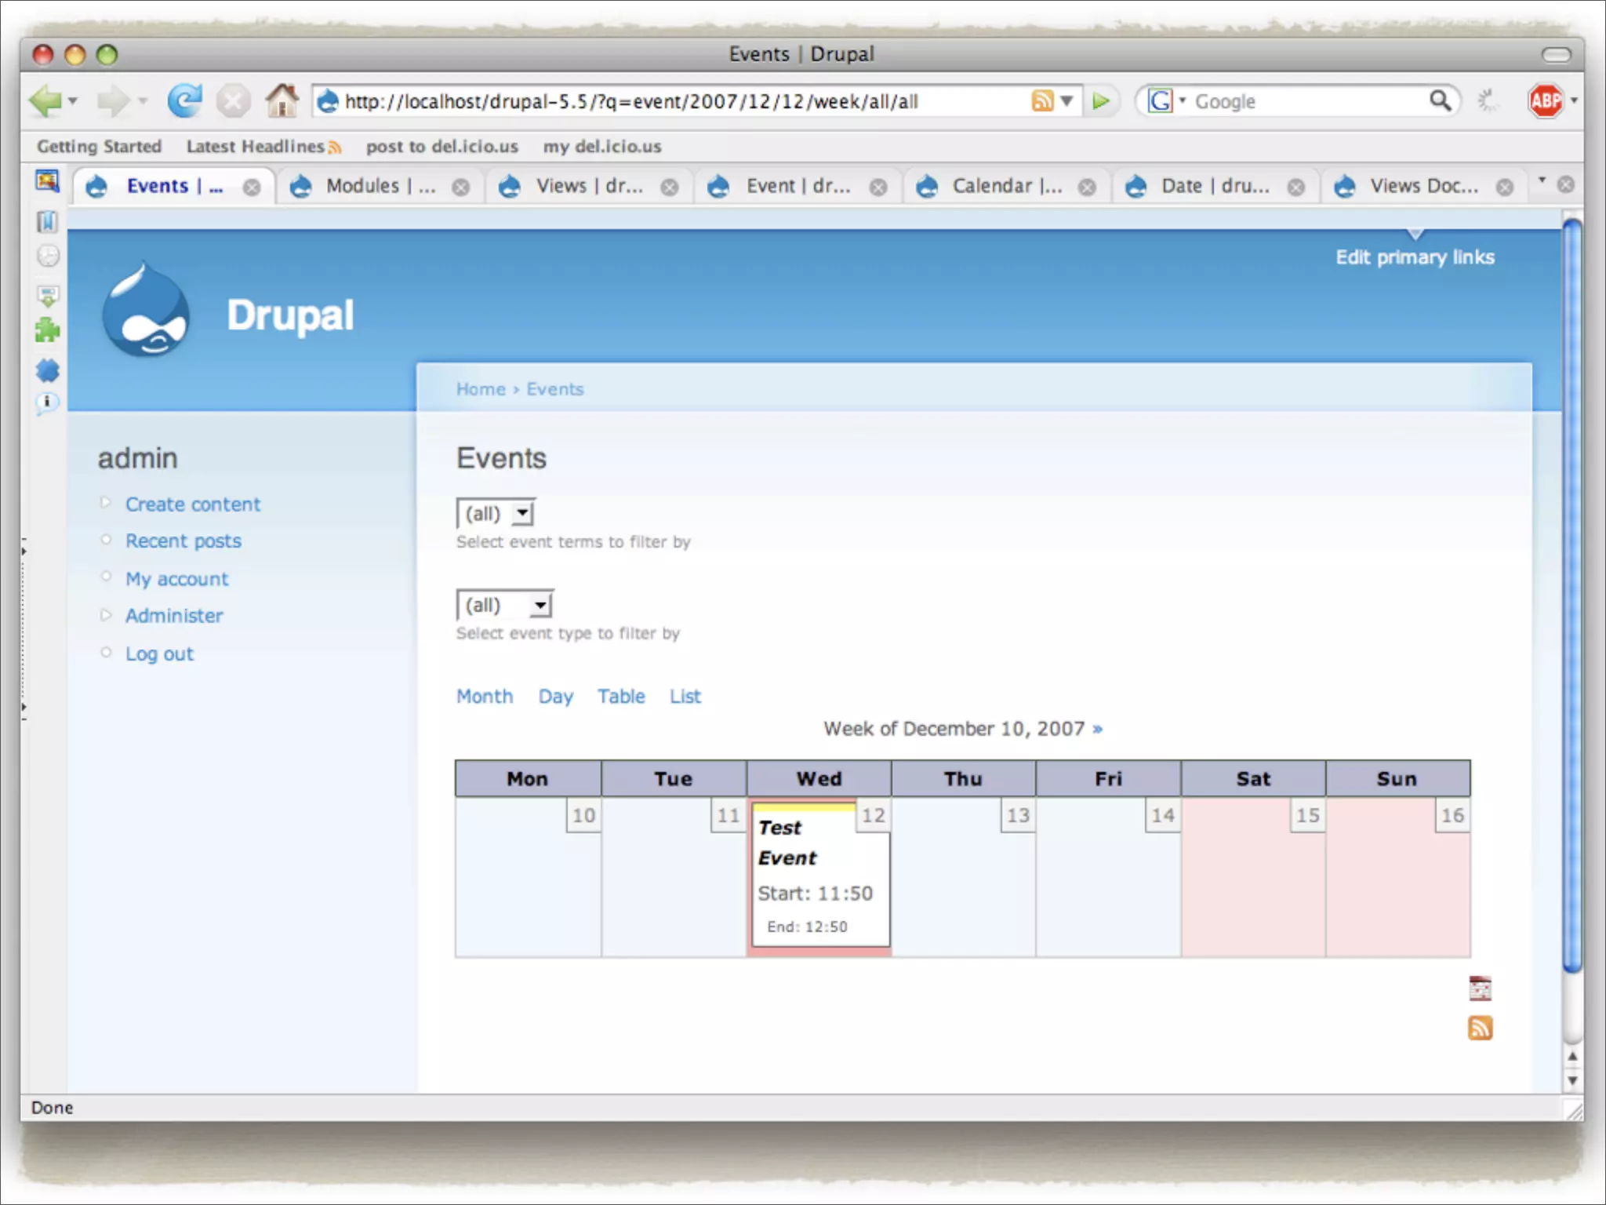Click the RSS feed icon in address bar

click(1042, 101)
